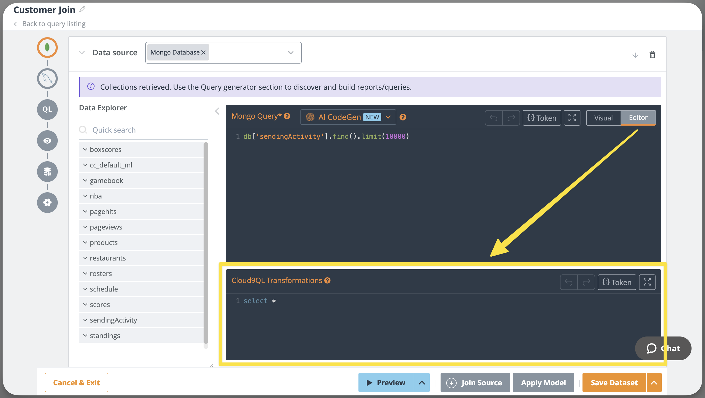Click undo icon in Mongo Query toolbar
Image resolution: width=705 pixels, height=398 pixels.
click(494, 118)
